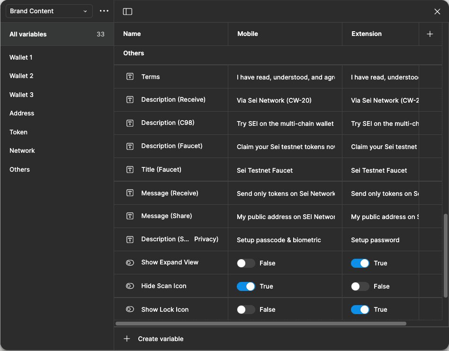This screenshot has width=449, height=351.
Task: Select the Token variable group
Action: [18, 132]
